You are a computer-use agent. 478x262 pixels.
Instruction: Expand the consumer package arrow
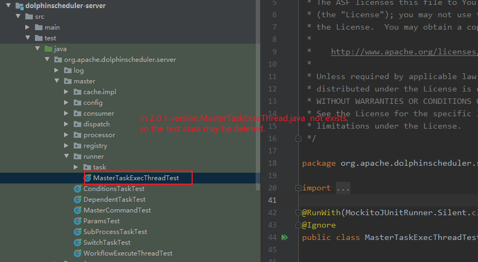pyautogui.click(x=66, y=113)
